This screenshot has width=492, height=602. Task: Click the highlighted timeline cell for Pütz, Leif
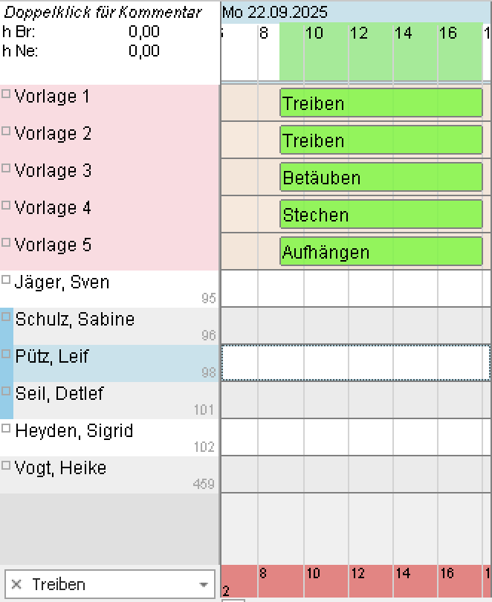355,363
